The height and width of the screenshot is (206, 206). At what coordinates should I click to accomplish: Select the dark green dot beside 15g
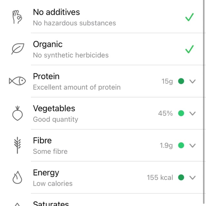181,81
